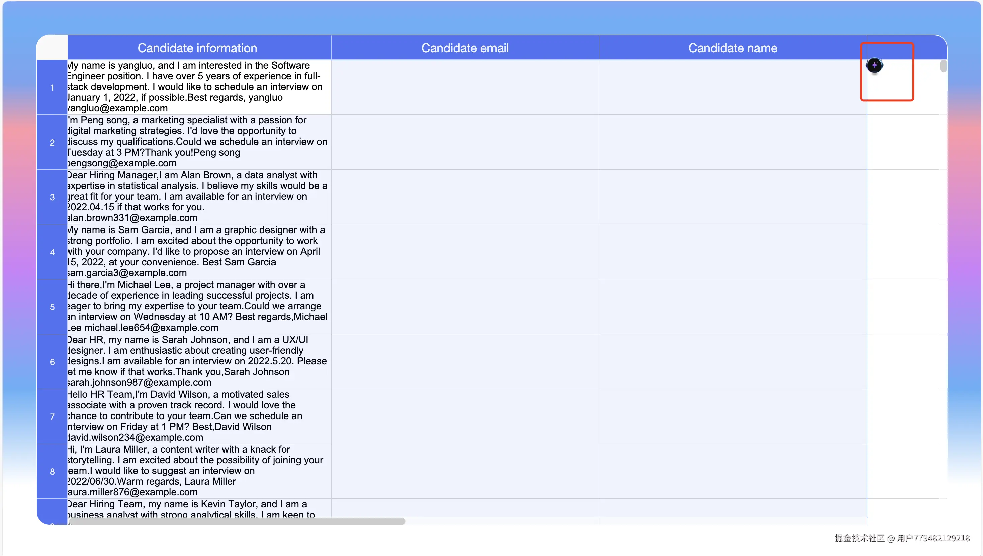Select the Laura Miller information cell
983x556 pixels.
tap(199, 471)
